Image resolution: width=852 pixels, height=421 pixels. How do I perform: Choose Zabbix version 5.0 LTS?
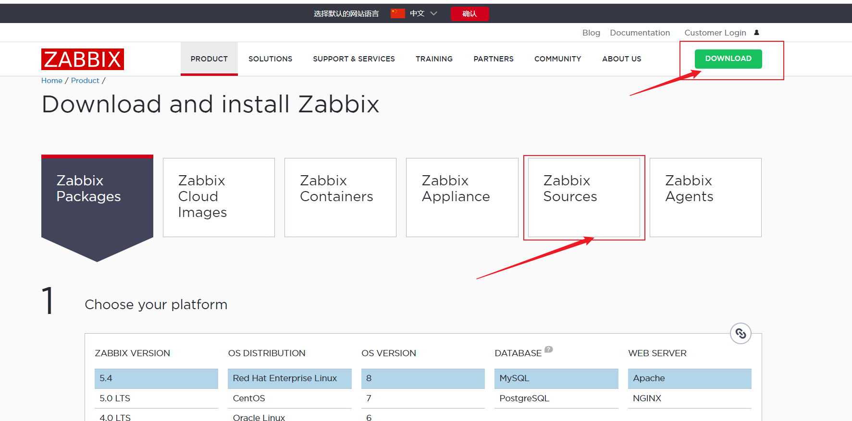point(156,398)
